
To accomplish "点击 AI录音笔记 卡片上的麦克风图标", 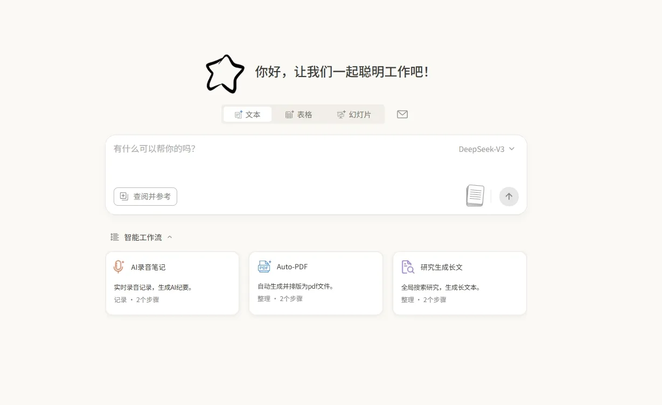I will (118, 267).
